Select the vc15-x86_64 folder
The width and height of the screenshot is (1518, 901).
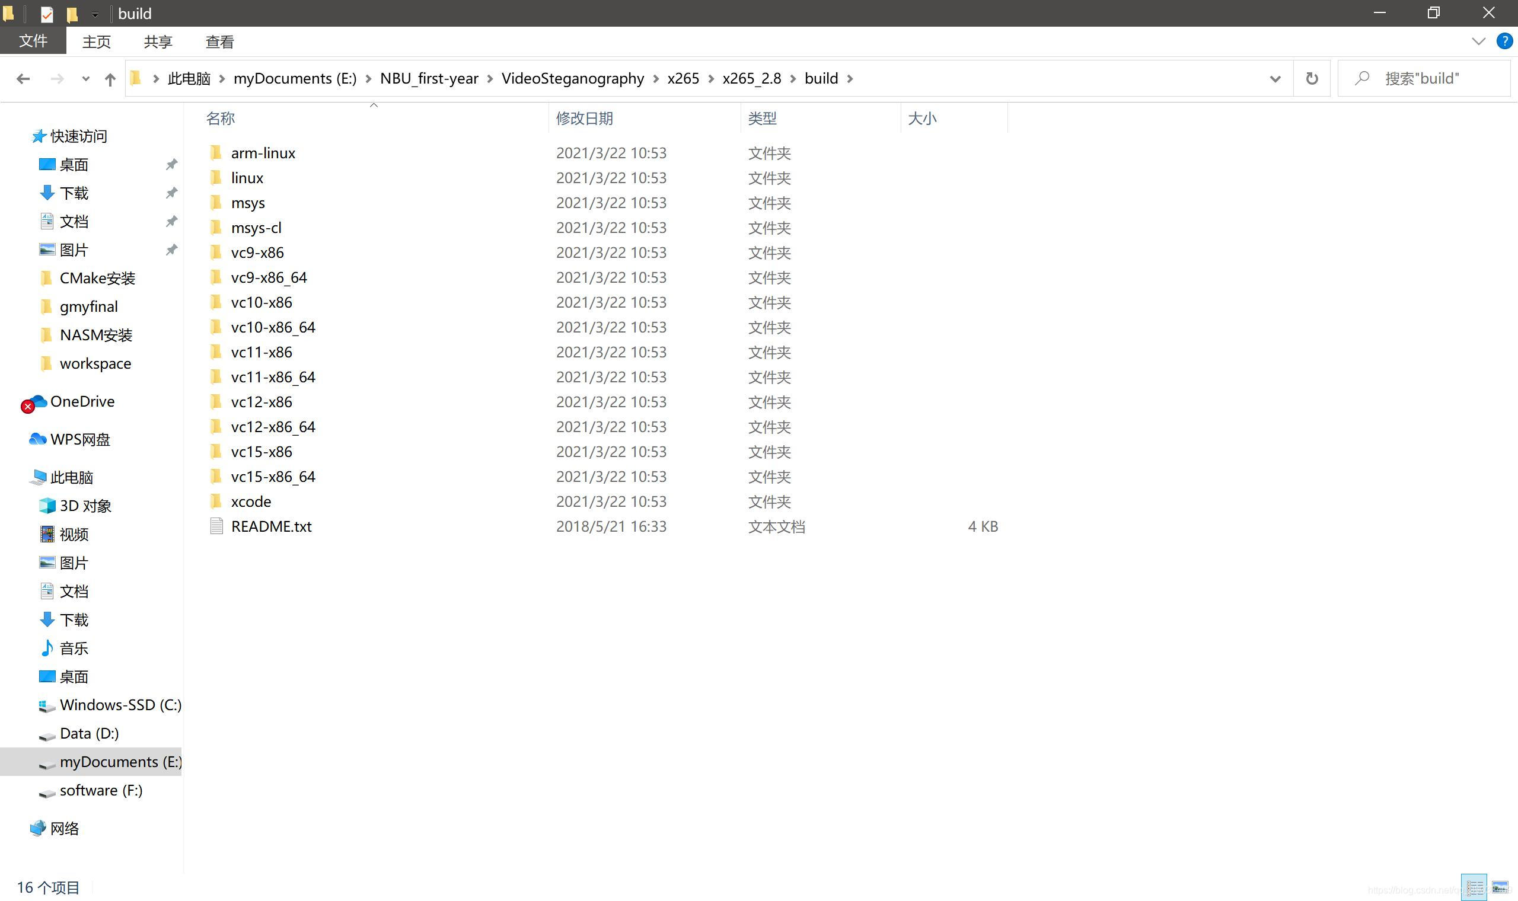(273, 477)
